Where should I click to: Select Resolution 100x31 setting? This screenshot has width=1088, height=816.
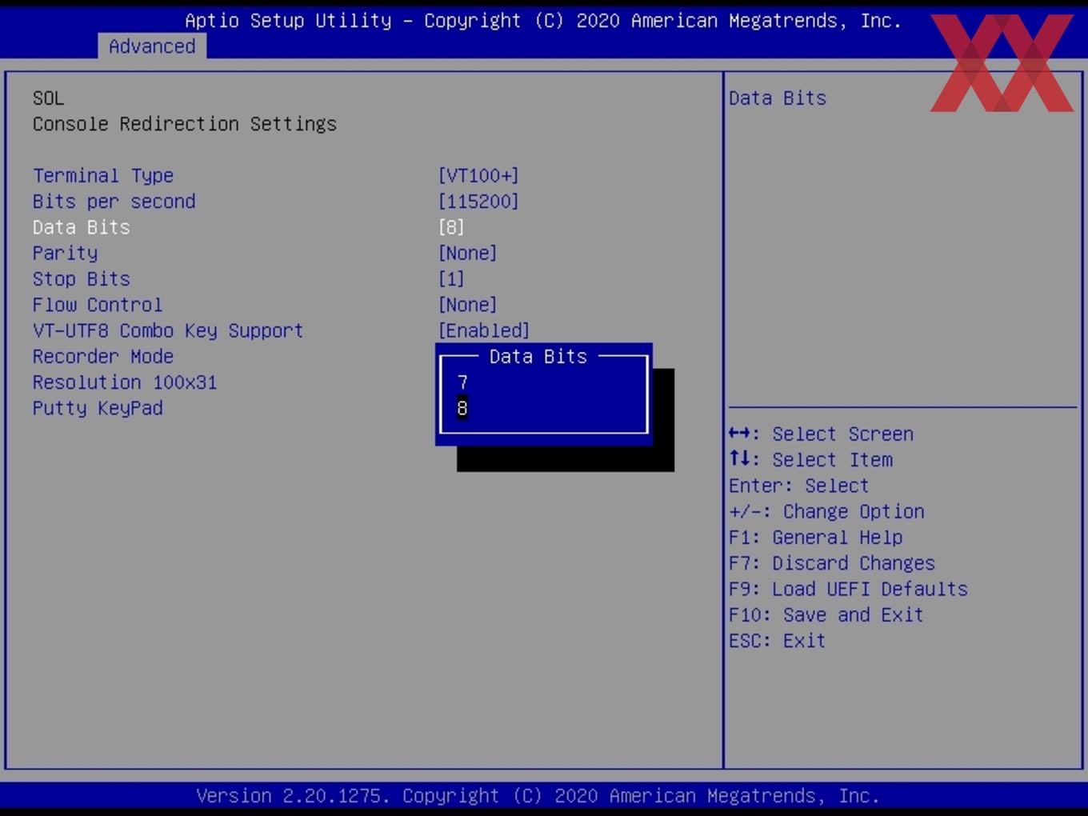point(125,382)
